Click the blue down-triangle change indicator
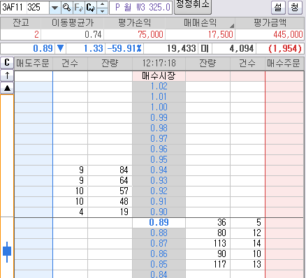Image resolution: width=306 pixels, height=278 pixels. (x=60, y=48)
